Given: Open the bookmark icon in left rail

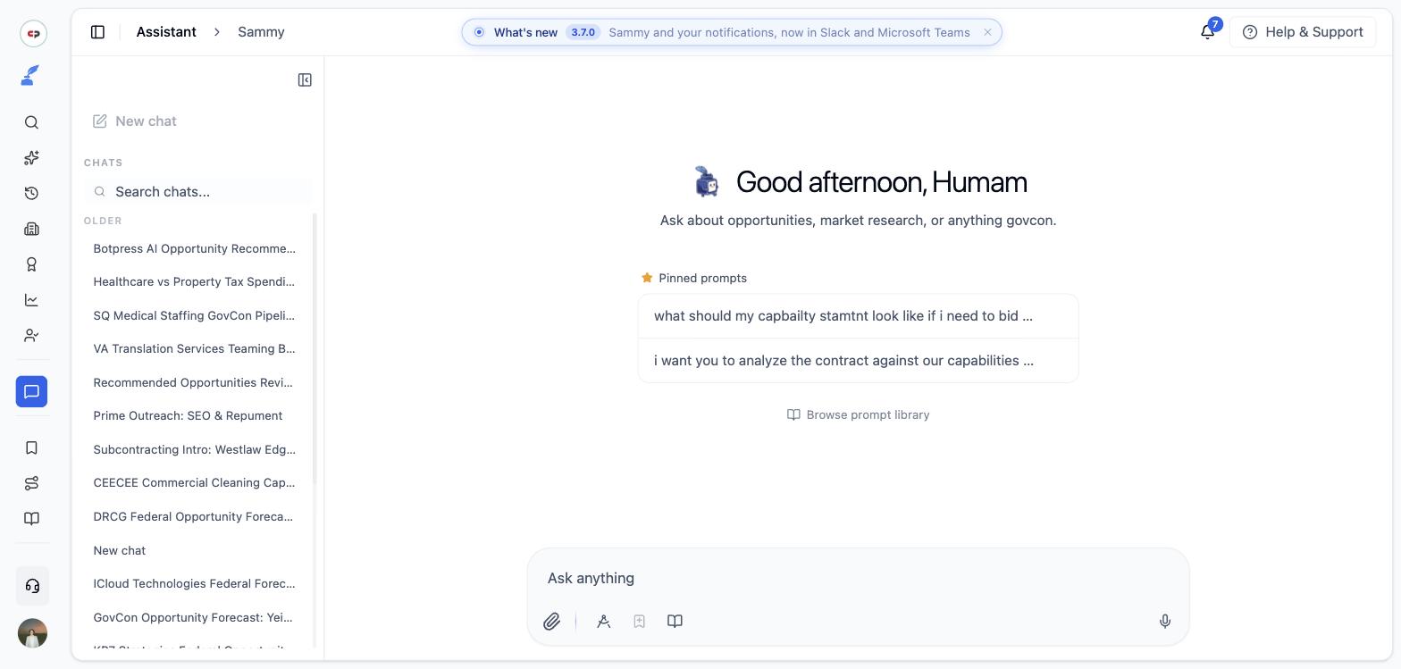Looking at the screenshot, I should click(x=31, y=447).
